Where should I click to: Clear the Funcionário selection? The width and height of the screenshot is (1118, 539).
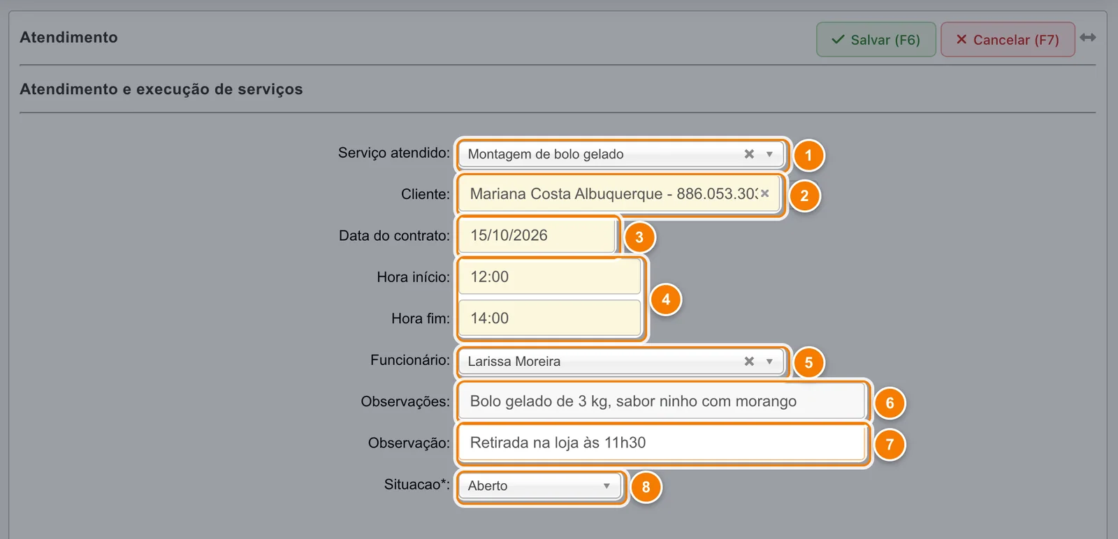point(749,361)
